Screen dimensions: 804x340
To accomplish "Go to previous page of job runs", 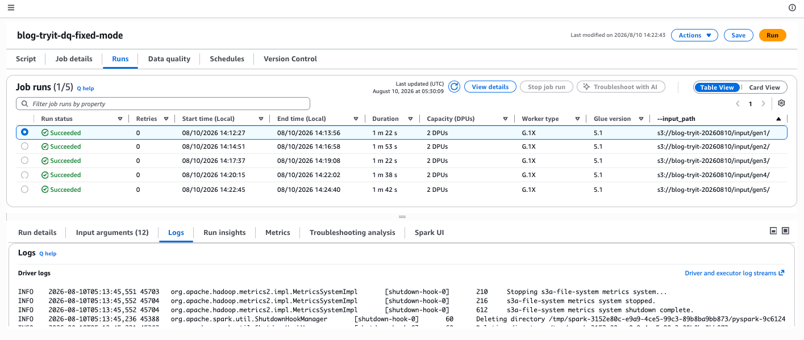I will click(738, 104).
